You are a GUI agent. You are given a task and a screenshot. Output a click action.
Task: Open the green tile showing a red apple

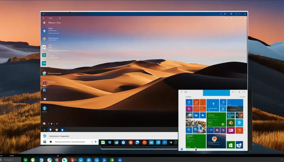pyautogui.click(x=230, y=123)
